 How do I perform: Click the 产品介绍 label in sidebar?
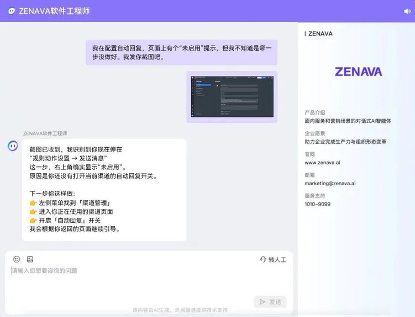(314, 112)
